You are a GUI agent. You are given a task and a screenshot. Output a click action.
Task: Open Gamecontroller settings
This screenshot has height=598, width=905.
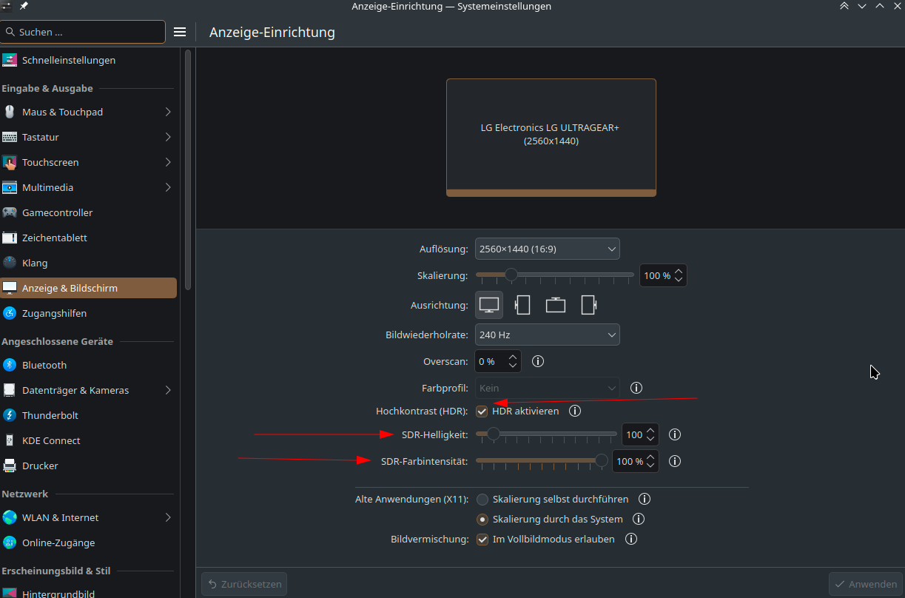pos(89,212)
